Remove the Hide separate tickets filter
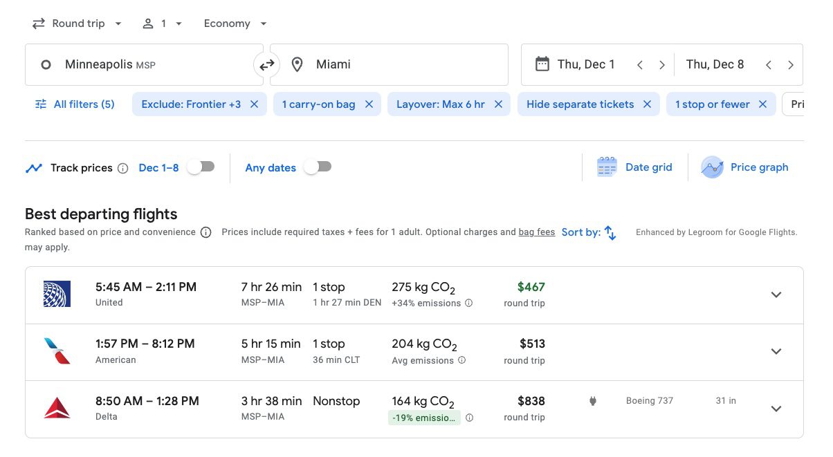833x457 pixels. [648, 104]
